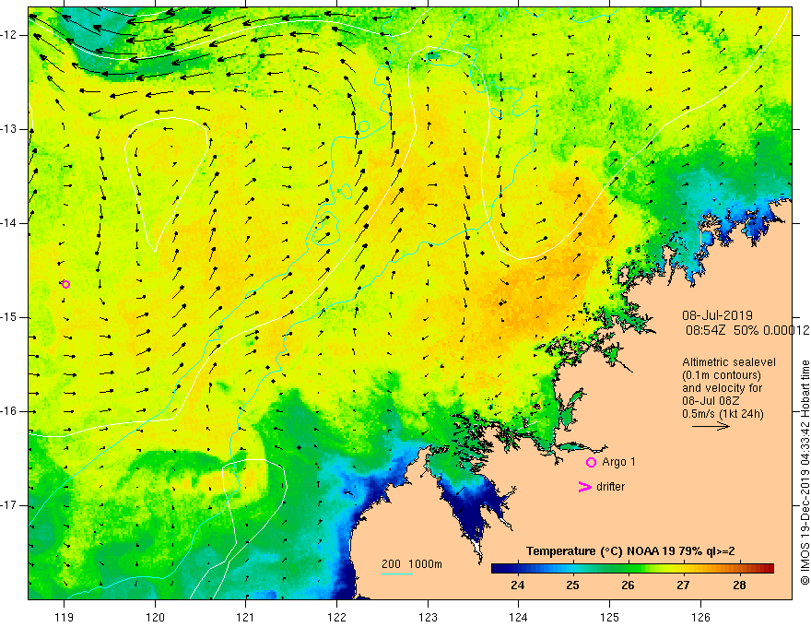Screen dimensions: 811x627
Task: Click longitude label 124
Action: [x=519, y=617]
